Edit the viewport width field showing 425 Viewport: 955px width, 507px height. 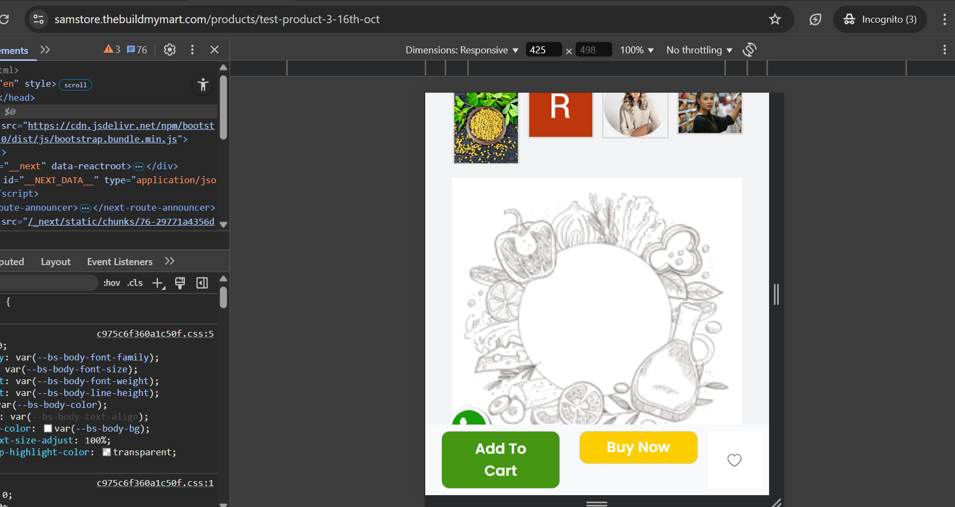543,50
